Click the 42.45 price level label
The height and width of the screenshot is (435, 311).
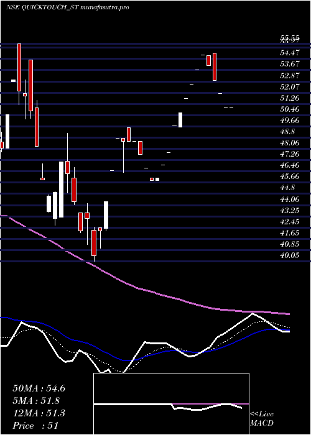point(290,222)
